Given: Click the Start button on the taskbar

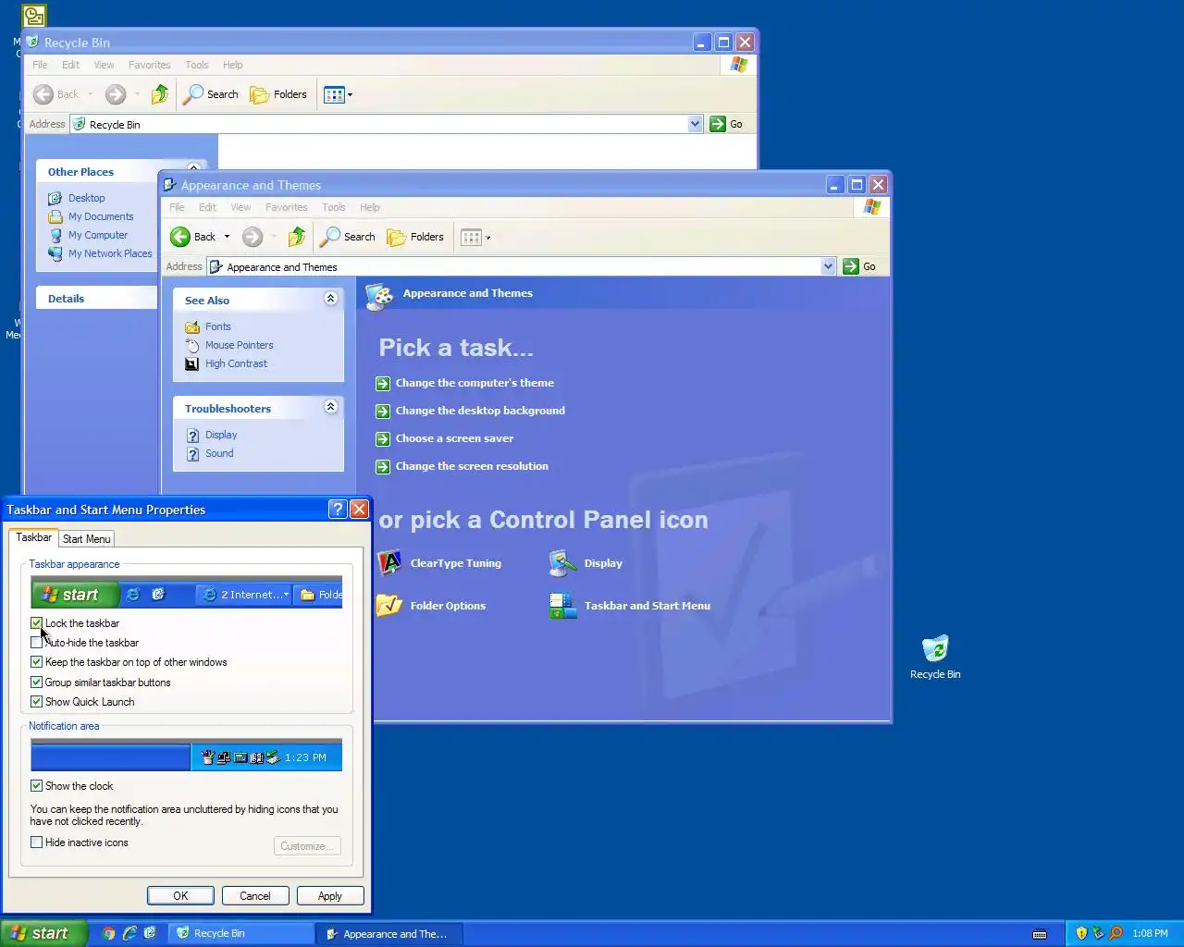Looking at the screenshot, I should click(x=43, y=933).
